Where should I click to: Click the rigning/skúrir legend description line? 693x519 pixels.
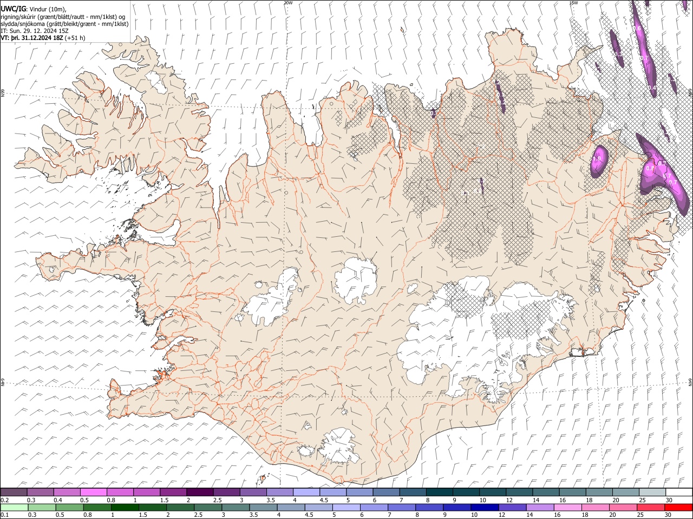[63, 17]
